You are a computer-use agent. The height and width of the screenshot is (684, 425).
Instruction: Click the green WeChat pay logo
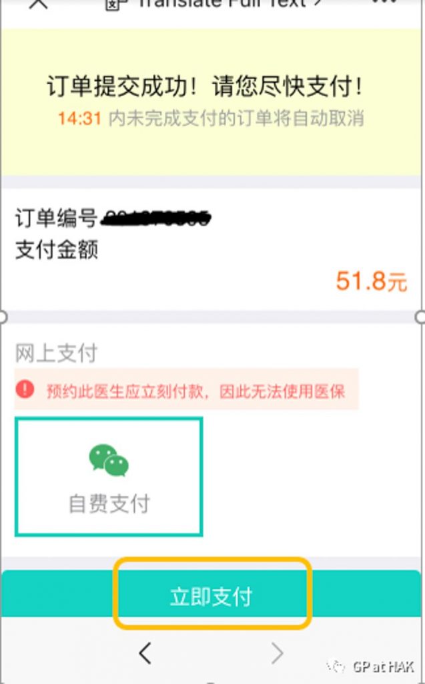pyautogui.click(x=109, y=460)
